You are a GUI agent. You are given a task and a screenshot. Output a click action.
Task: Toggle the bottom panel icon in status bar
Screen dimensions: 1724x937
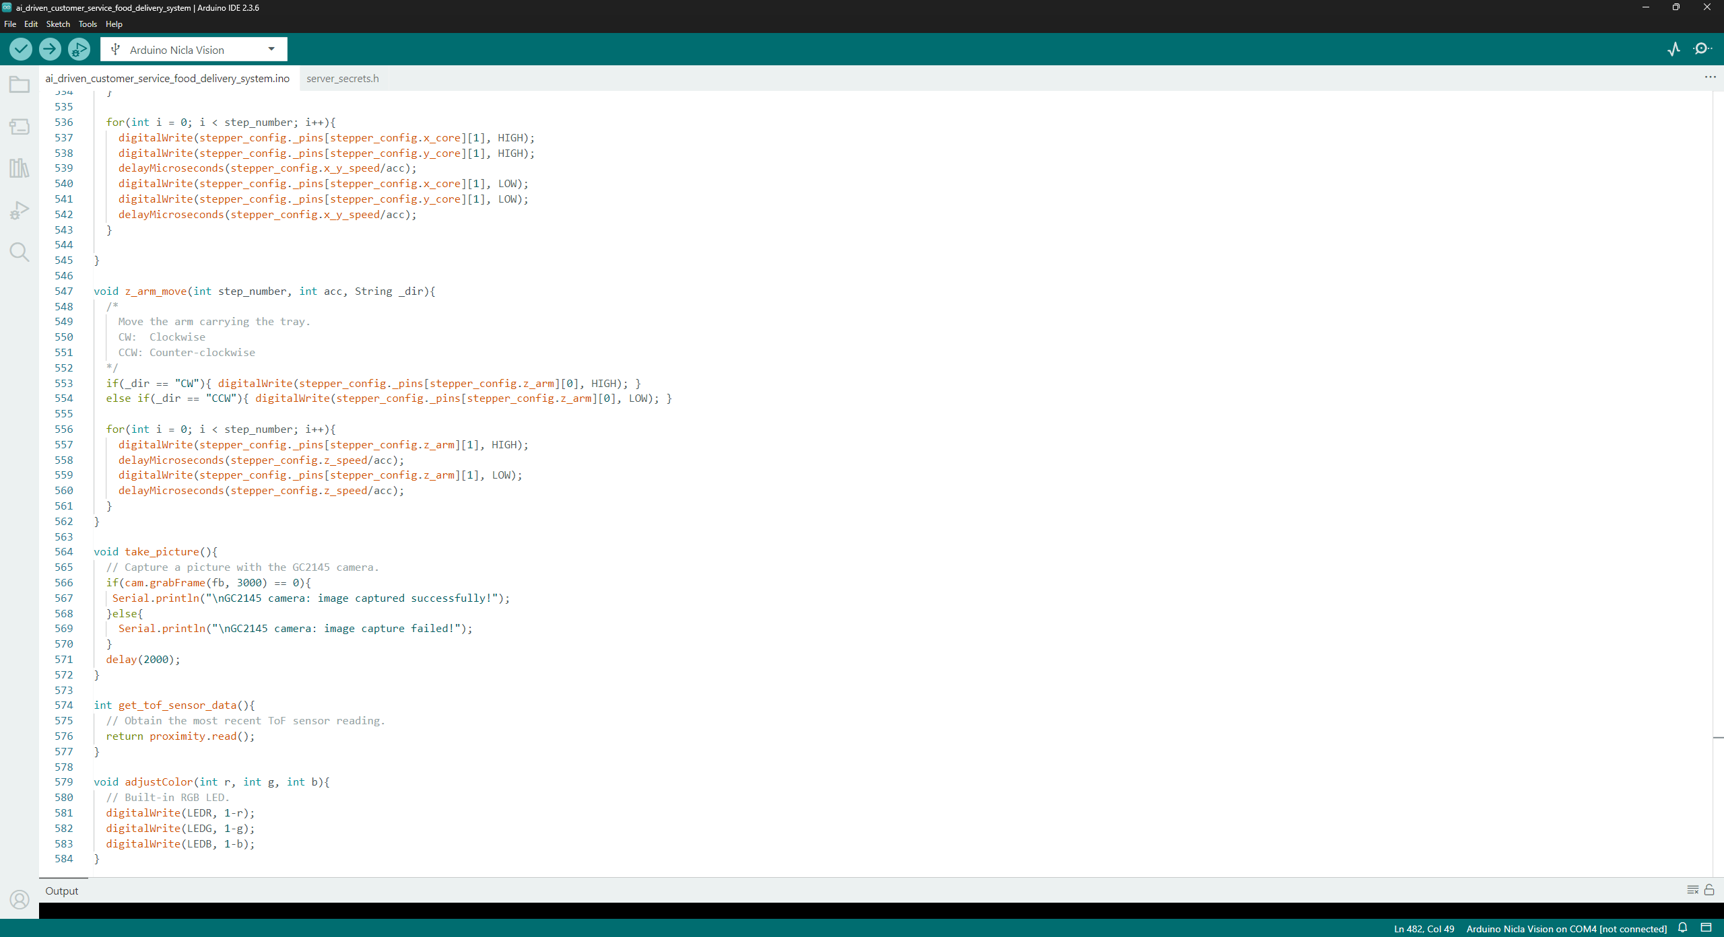[x=1706, y=928]
